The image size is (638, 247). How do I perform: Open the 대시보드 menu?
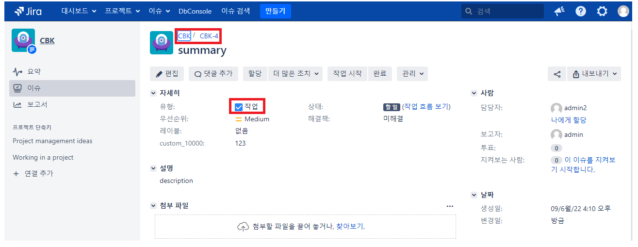pos(79,11)
